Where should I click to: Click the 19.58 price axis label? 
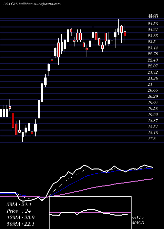coord(153,109)
